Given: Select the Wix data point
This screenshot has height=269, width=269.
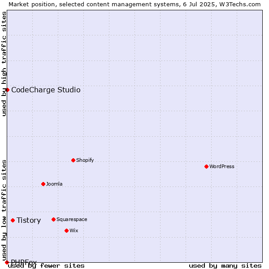Looking at the screenshot, I should (x=66, y=230).
